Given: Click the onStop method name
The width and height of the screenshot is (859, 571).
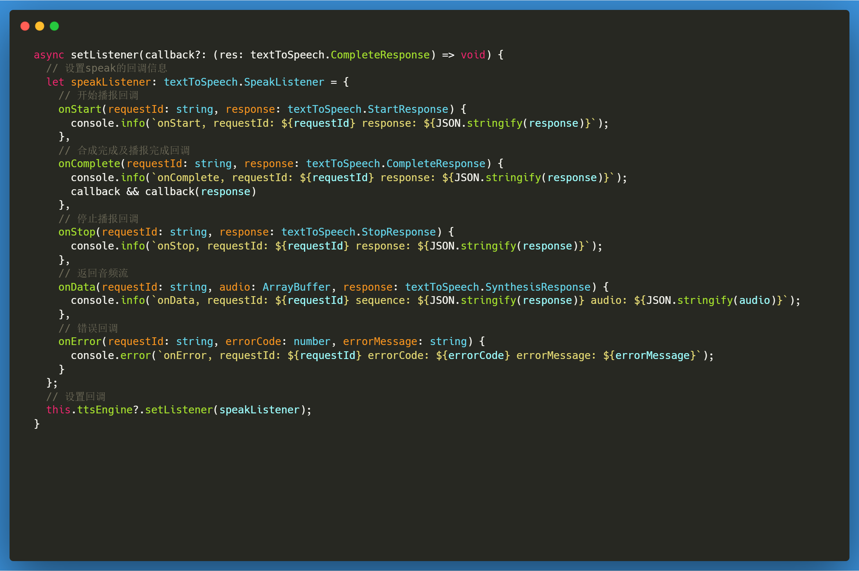Looking at the screenshot, I should pyautogui.click(x=77, y=232).
